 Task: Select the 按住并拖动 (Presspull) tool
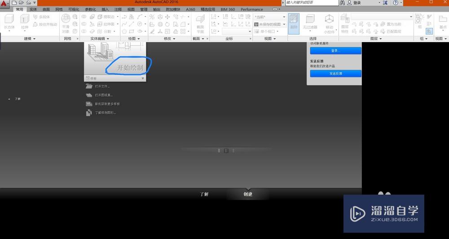tap(45, 24)
